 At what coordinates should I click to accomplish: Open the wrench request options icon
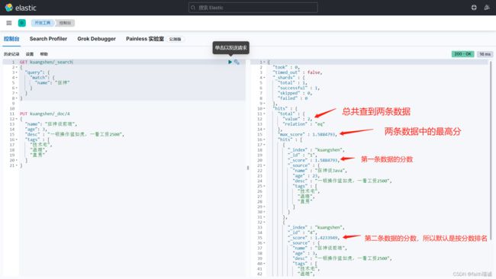[x=237, y=62]
